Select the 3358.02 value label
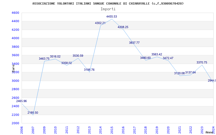 tap(66, 63)
